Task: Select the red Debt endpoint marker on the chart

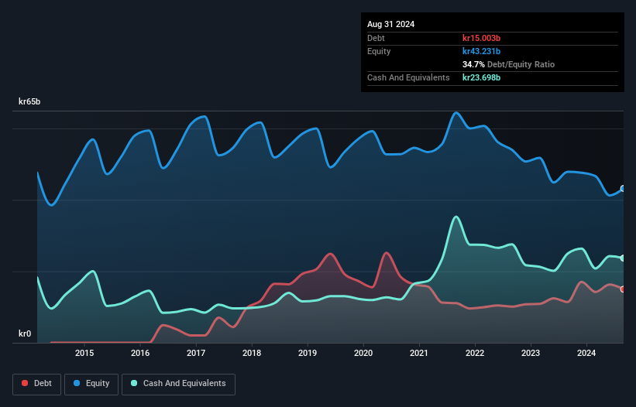Action: (623, 289)
